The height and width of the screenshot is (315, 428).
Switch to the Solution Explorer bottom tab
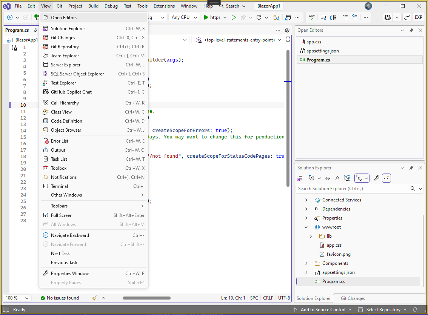[x=313, y=298]
